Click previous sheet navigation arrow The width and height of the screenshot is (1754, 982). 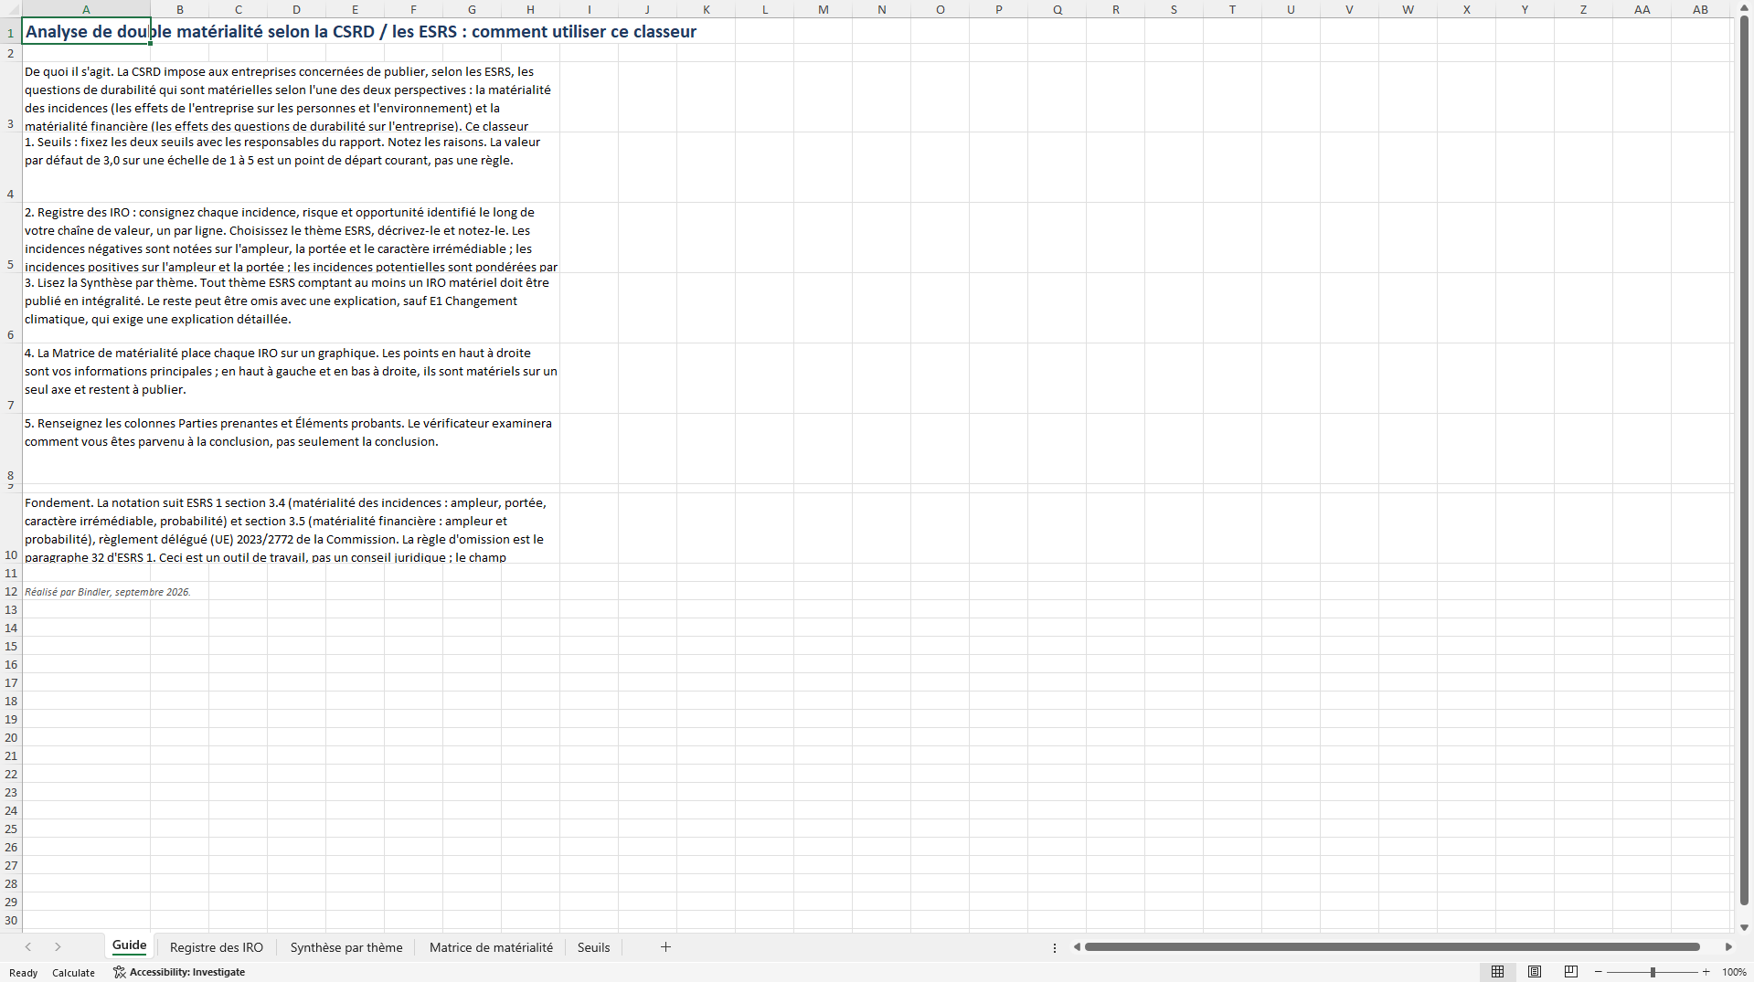(28, 947)
